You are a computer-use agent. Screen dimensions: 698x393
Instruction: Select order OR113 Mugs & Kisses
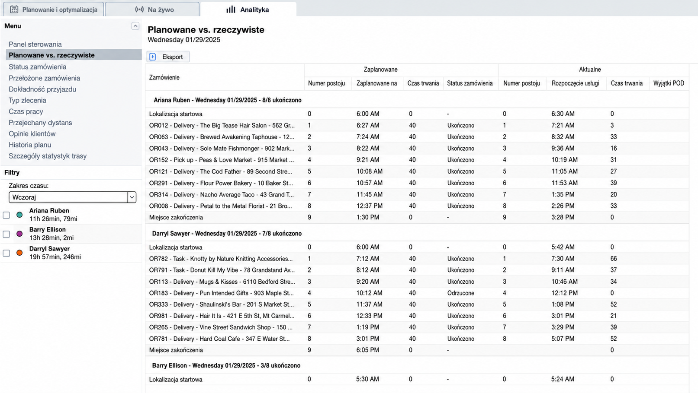click(x=222, y=282)
